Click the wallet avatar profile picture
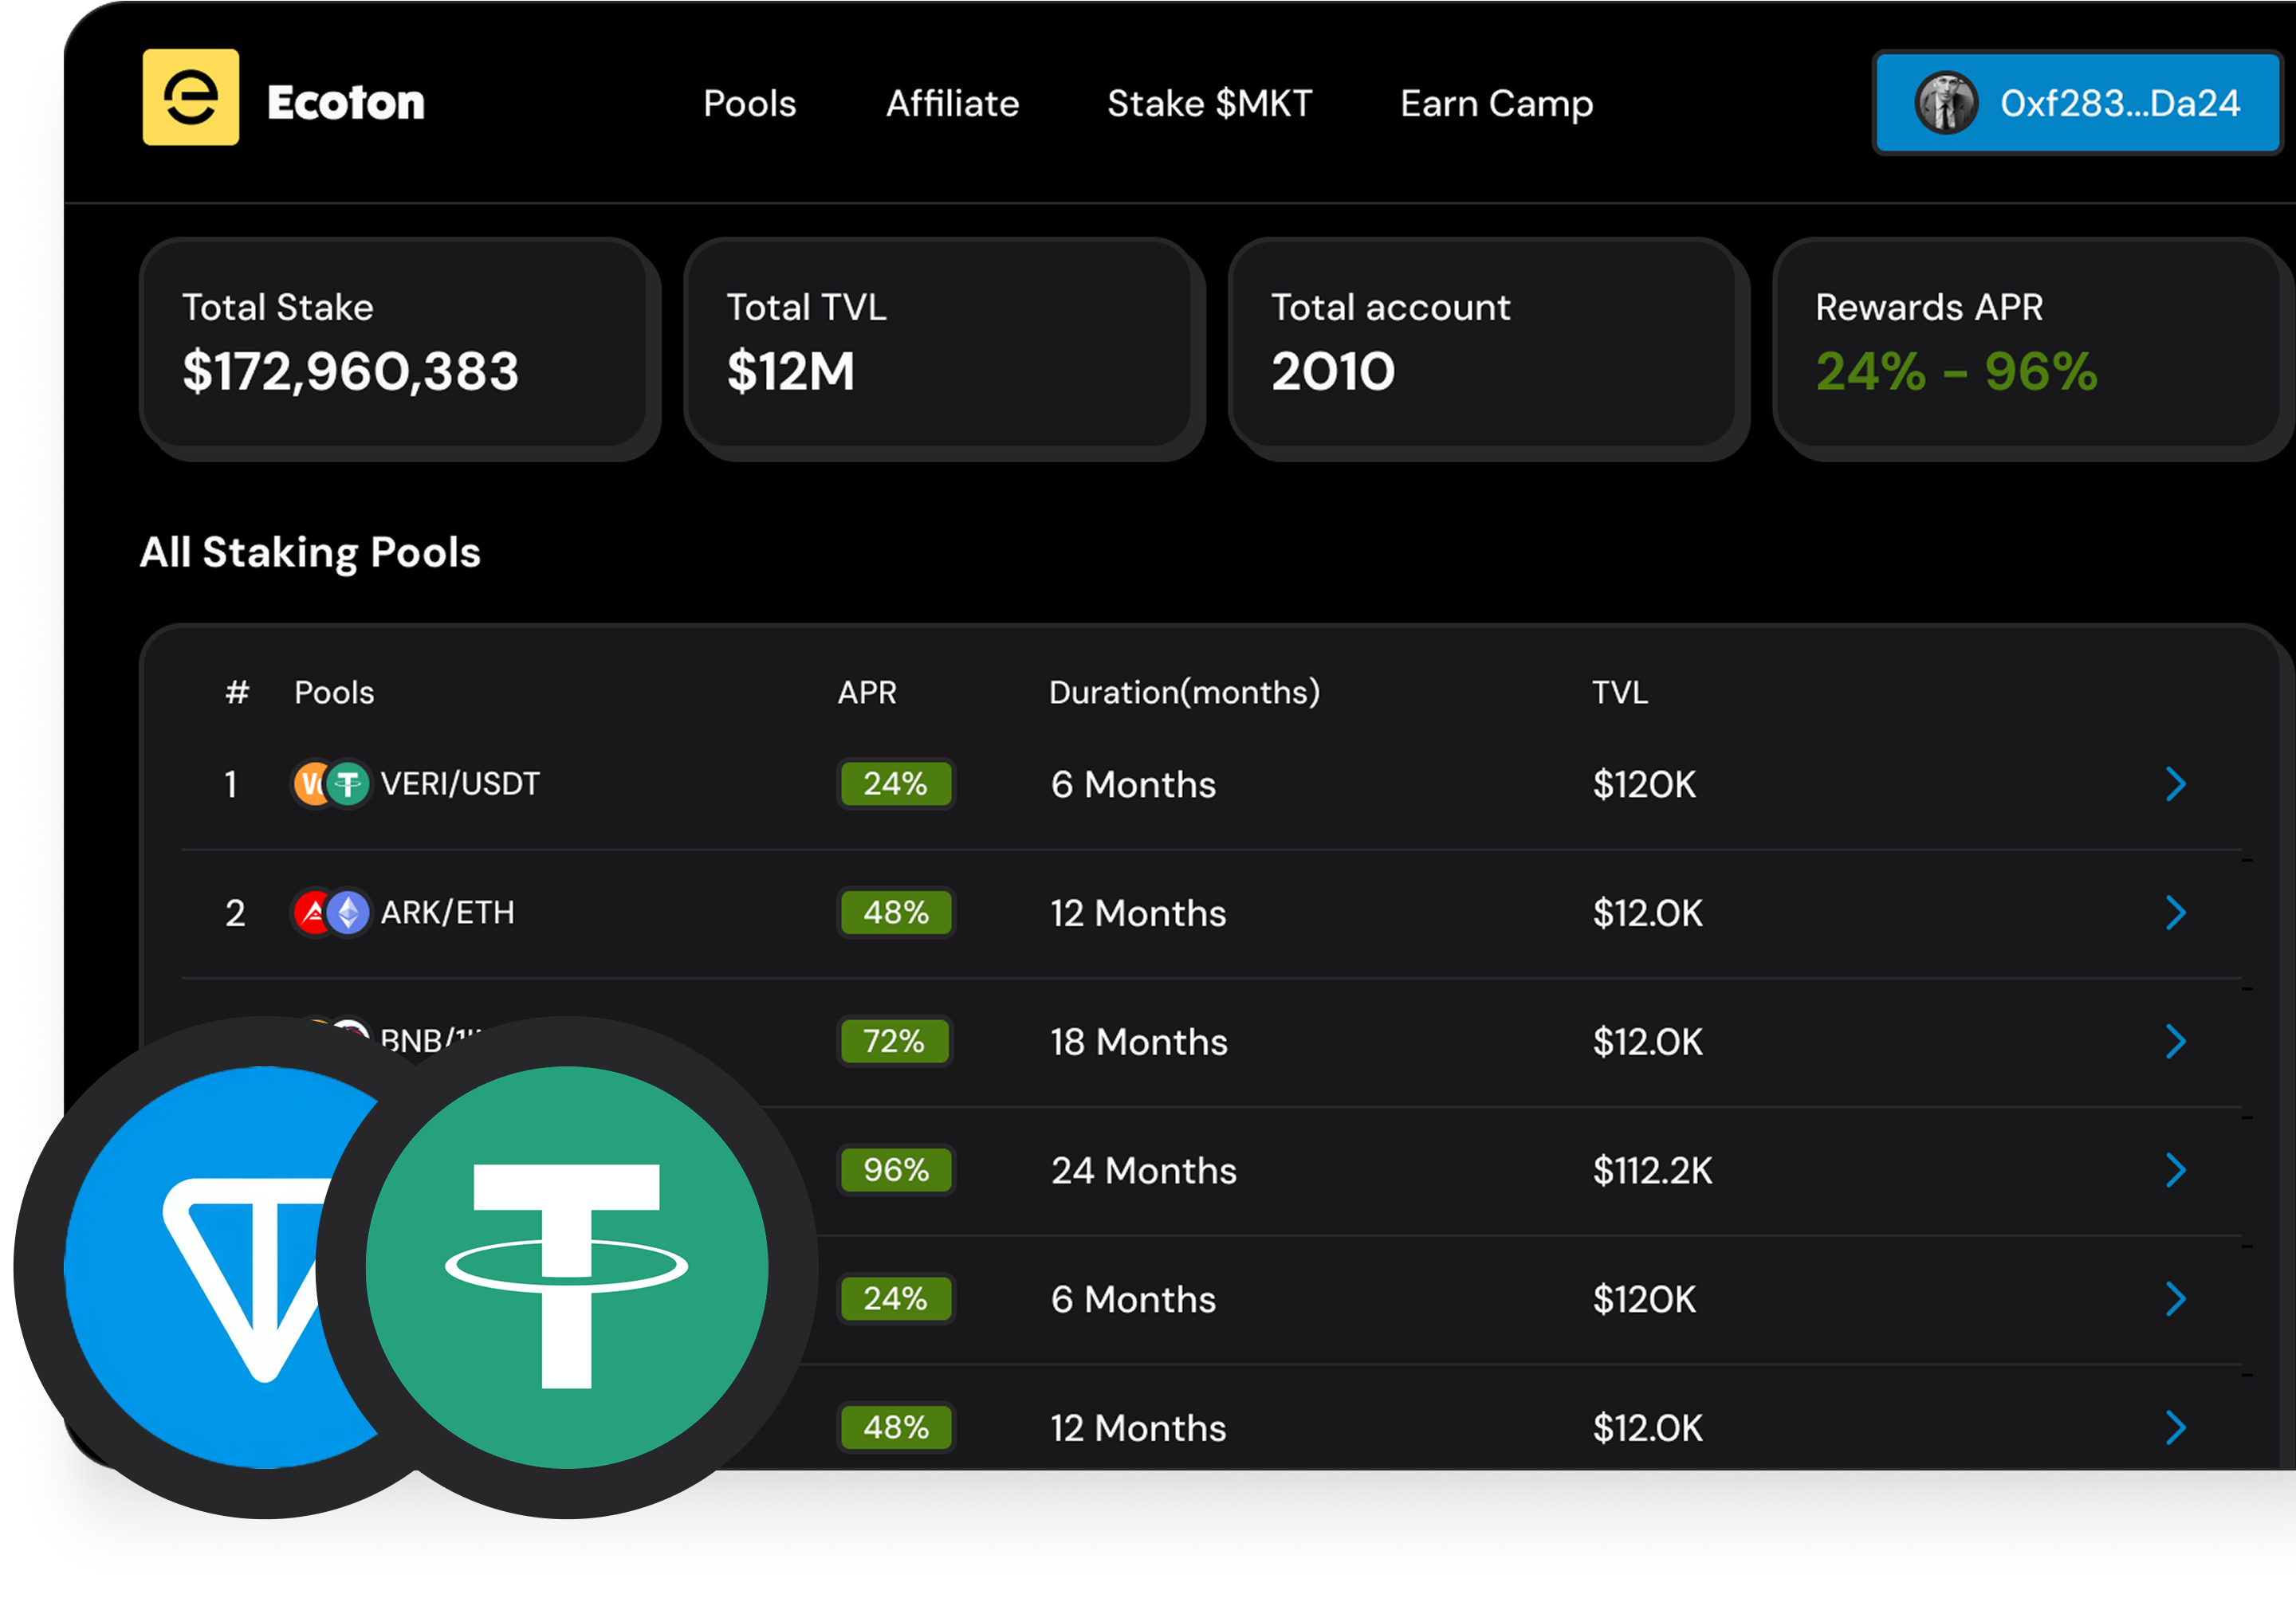Screen dimensions: 2296x1598 (x=1945, y=103)
